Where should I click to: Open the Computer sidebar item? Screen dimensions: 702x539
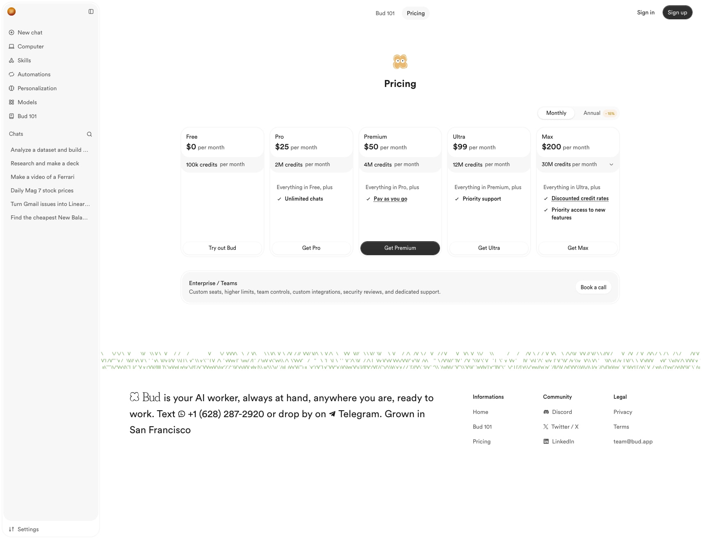coord(50,46)
